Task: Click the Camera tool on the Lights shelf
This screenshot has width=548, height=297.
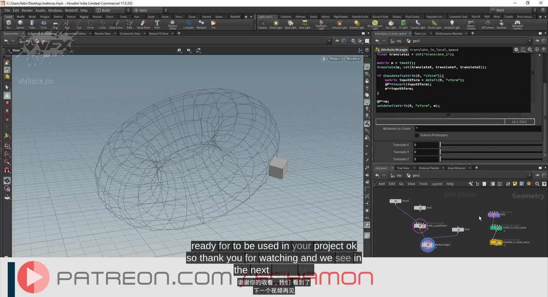Action: click(262, 24)
